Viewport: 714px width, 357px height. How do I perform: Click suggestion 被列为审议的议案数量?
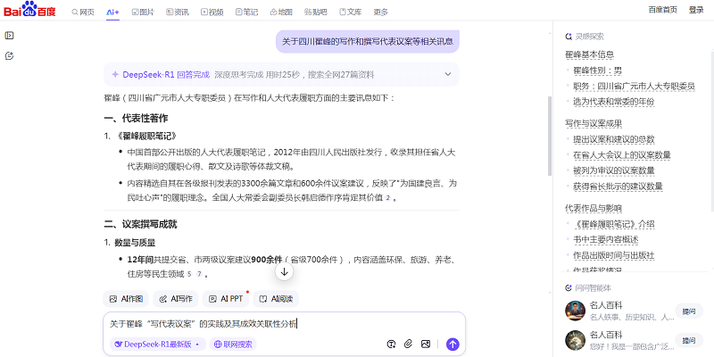[613, 170]
